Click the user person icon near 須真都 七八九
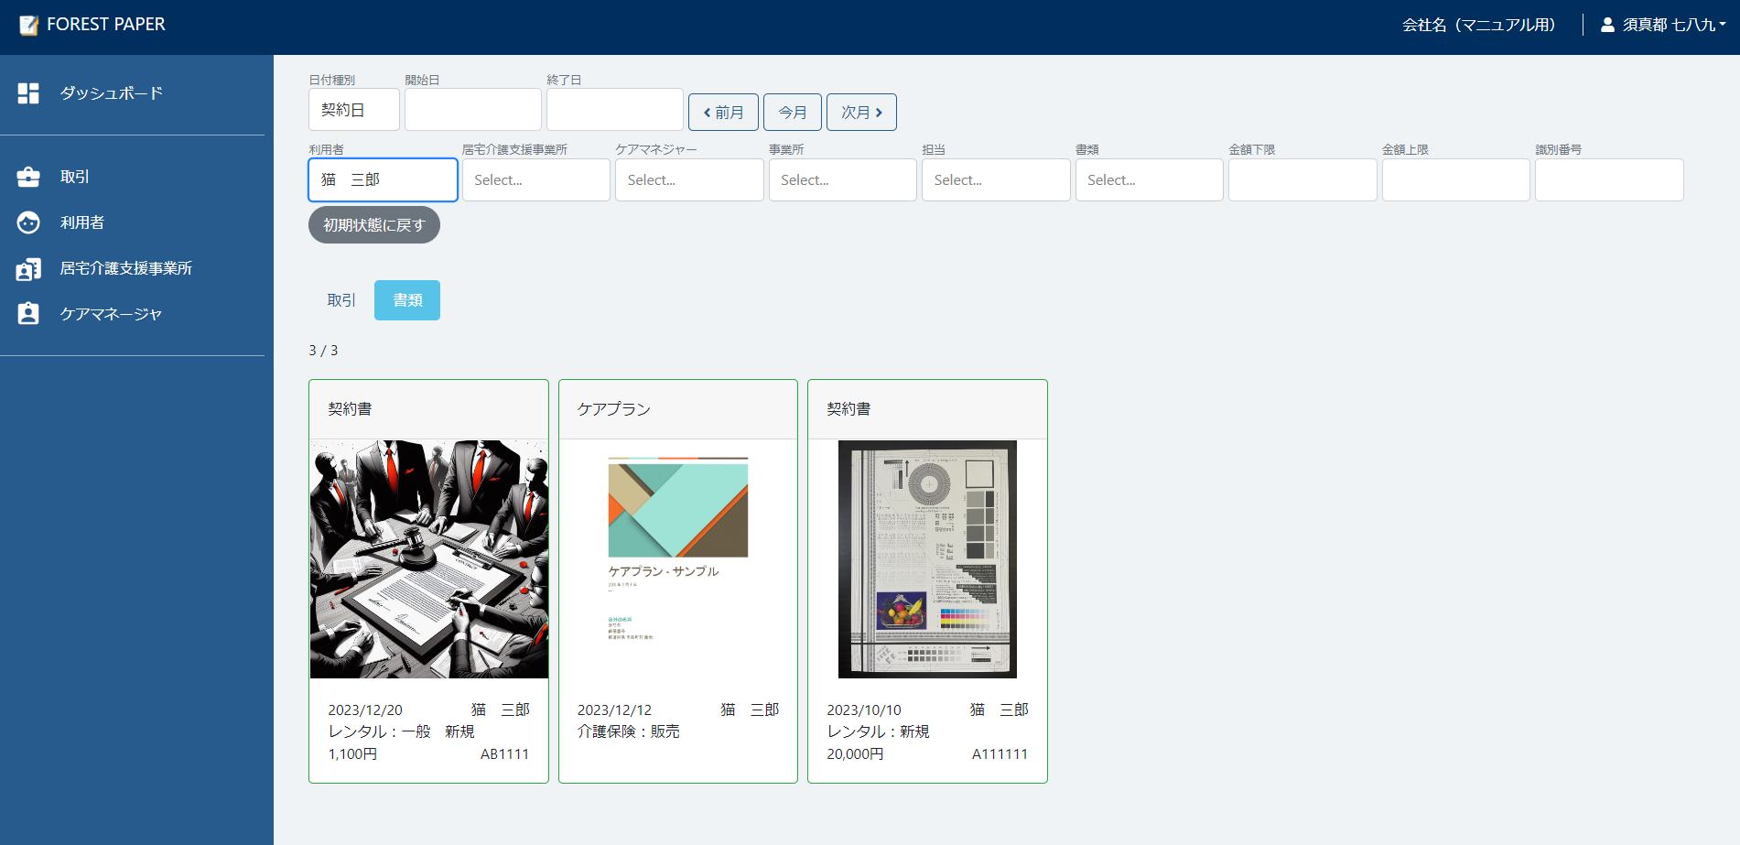The width and height of the screenshot is (1740, 845). pos(1607,25)
